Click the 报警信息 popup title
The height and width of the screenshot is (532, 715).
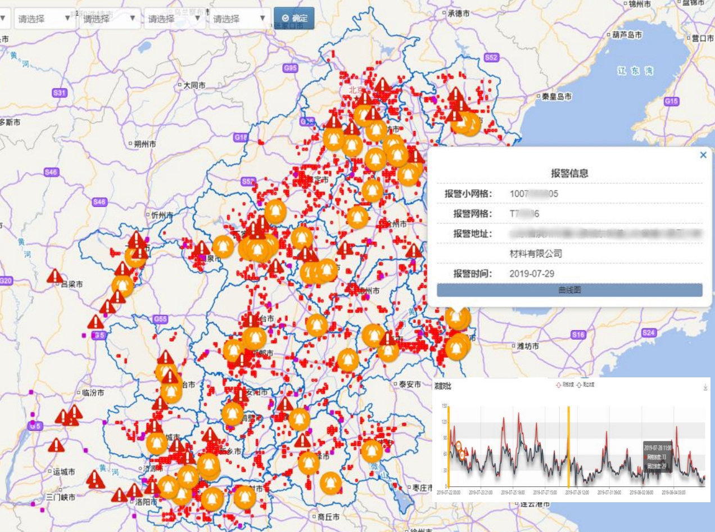click(x=569, y=174)
